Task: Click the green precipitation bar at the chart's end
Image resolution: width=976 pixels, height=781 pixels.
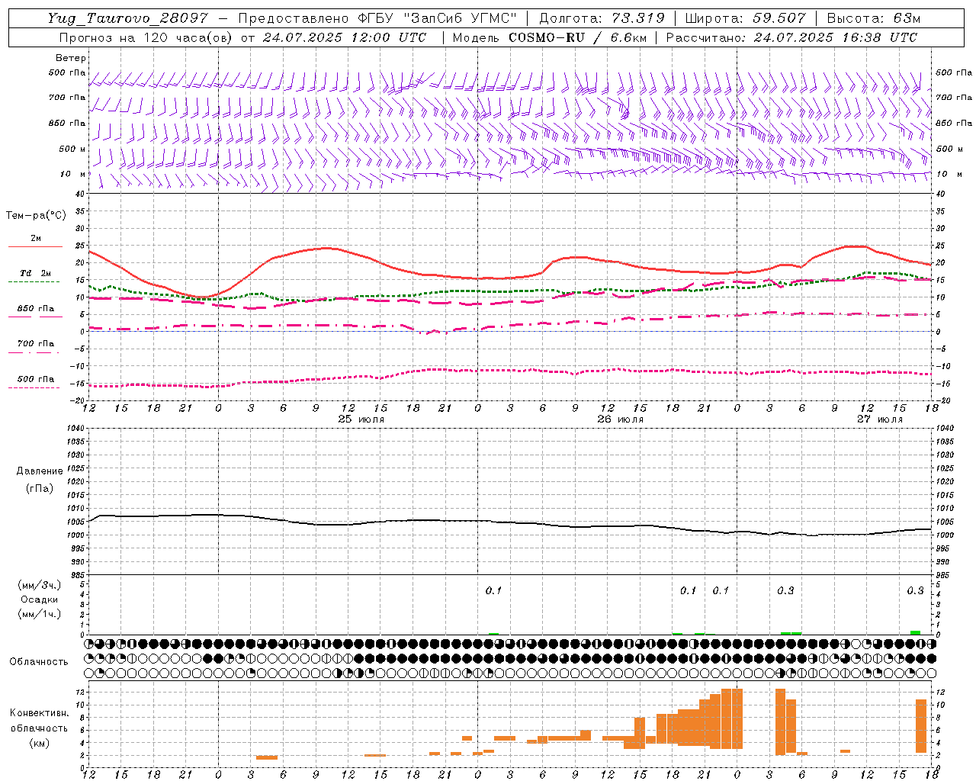Action: 916,632
